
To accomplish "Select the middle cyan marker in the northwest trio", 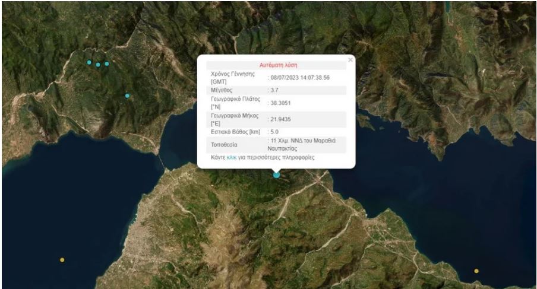I will pos(98,65).
